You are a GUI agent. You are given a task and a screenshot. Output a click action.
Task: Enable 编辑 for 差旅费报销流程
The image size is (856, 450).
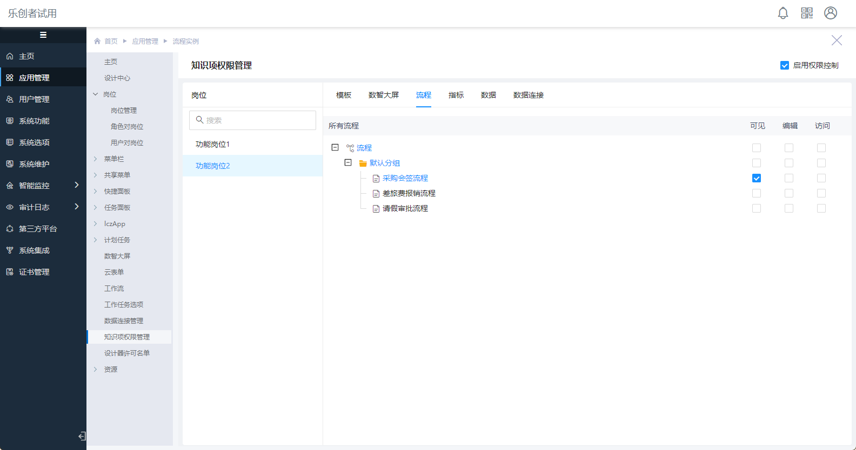pyautogui.click(x=789, y=193)
